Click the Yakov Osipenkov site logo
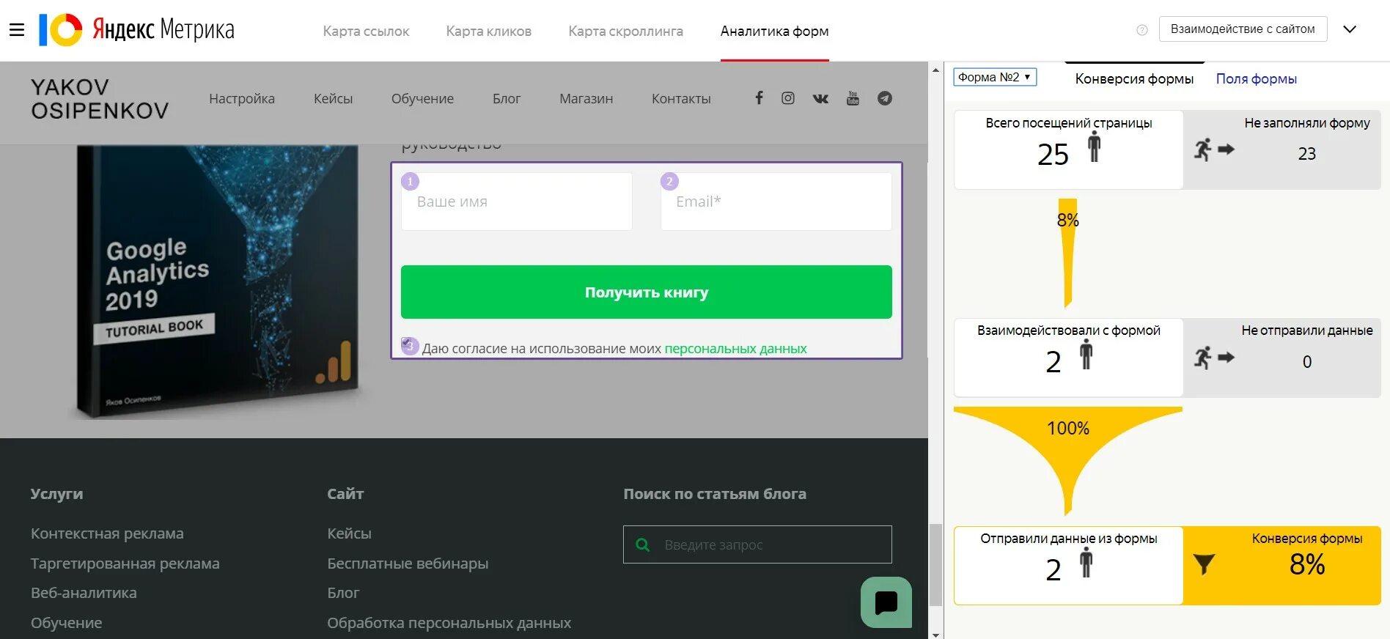The height and width of the screenshot is (639, 1390). tap(100, 99)
